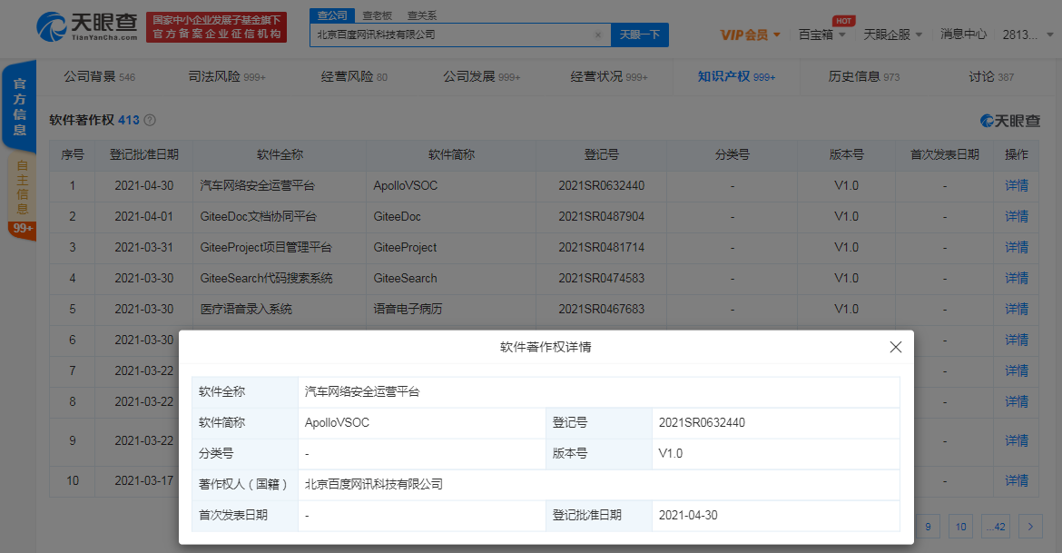Select the 查公司 search tab
Image resolution: width=1062 pixels, height=553 pixels.
tap(332, 15)
